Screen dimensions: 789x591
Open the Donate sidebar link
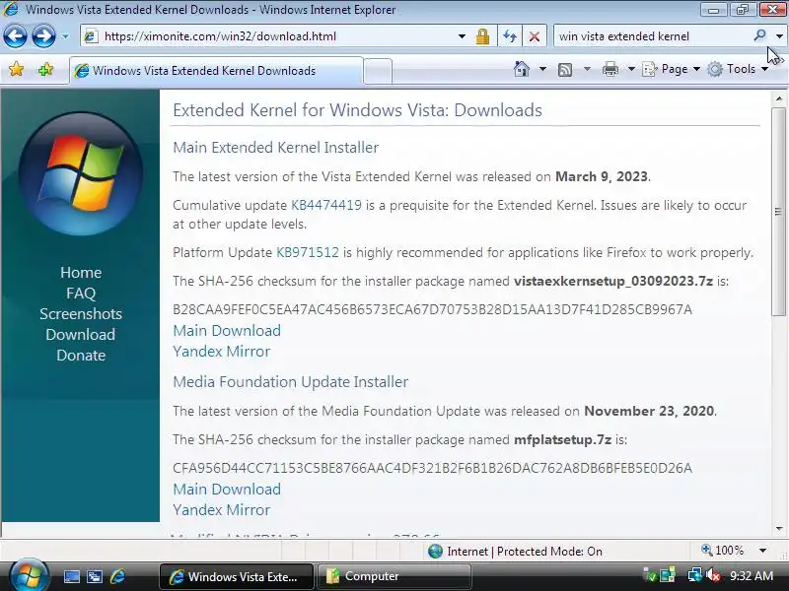coord(81,355)
